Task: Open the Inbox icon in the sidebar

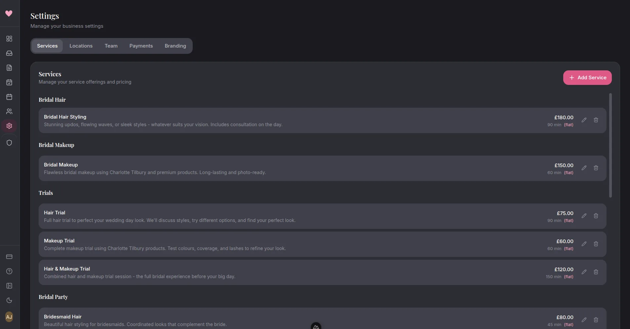Action: tap(9, 53)
